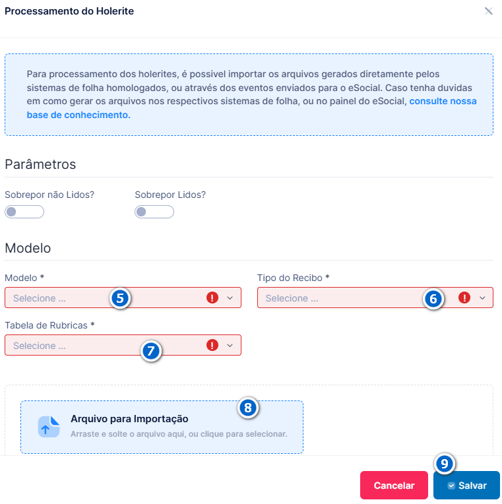Close the Processamento do Holerite dialog
Image resolution: width=502 pixels, height=504 pixels.
pos(489,11)
